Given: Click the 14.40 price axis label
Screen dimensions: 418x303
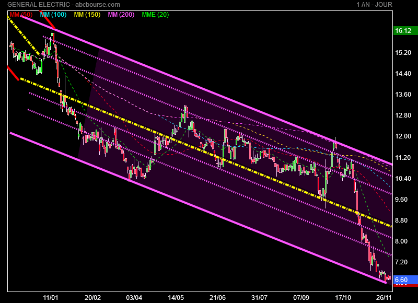Looking at the screenshot, I should [403, 74].
